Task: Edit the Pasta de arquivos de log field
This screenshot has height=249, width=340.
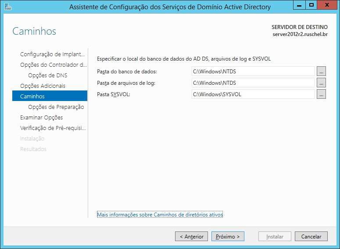Action: [x=253, y=83]
